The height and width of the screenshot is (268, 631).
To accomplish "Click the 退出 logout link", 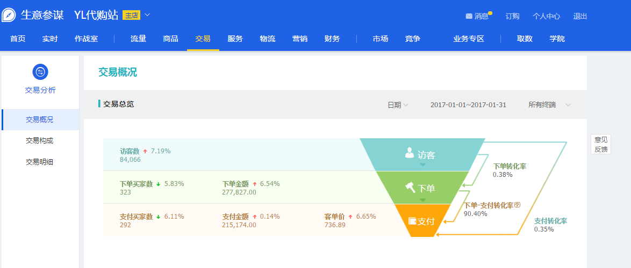I will point(580,17).
